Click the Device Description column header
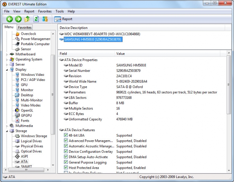 [x=141, y=28]
